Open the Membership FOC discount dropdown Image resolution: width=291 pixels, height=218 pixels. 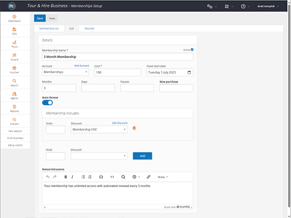tap(99, 130)
